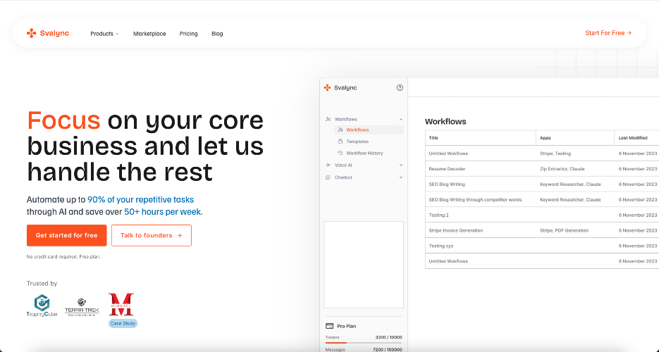Click the Workflow History clock icon
The width and height of the screenshot is (659, 352).
[340, 153]
